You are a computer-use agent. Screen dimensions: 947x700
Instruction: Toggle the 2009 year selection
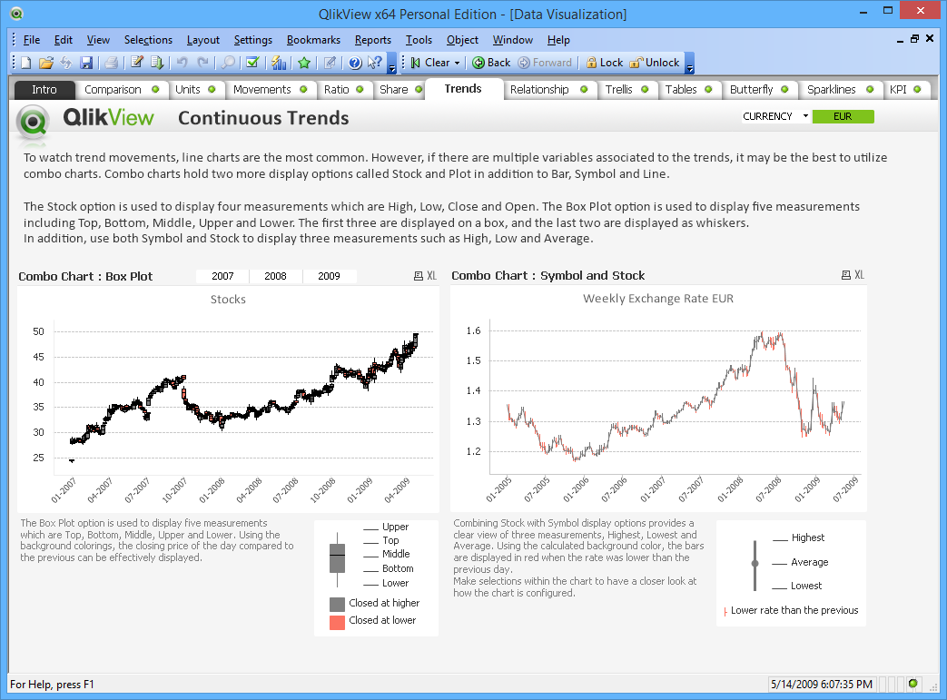click(x=329, y=276)
